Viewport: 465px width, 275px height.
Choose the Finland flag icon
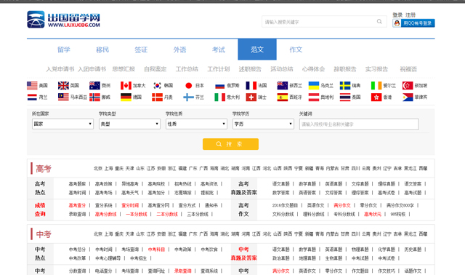(189, 97)
